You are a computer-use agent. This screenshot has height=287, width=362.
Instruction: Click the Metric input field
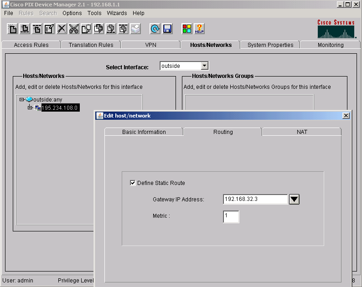pyautogui.click(x=231, y=217)
